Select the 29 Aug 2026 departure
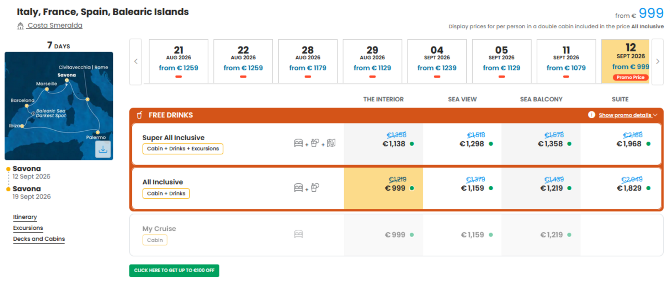Screen dimensions: 670x284 coord(372,61)
